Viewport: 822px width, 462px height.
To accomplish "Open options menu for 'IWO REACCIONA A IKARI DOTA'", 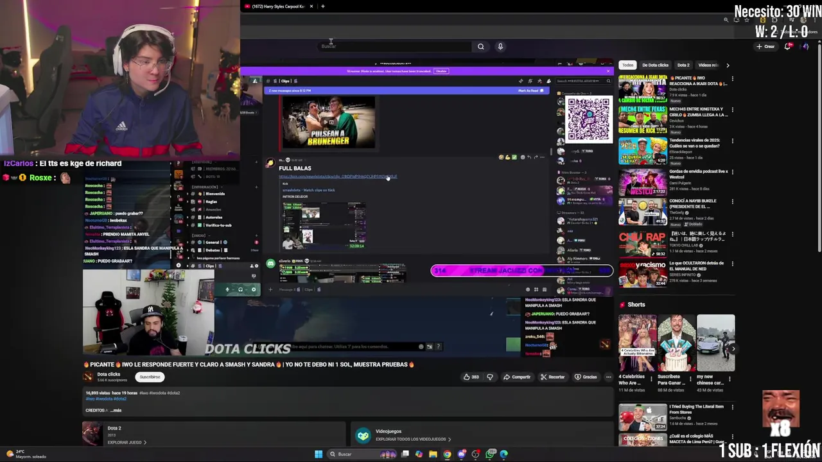I will pyautogui.click(x=732, y=79).
